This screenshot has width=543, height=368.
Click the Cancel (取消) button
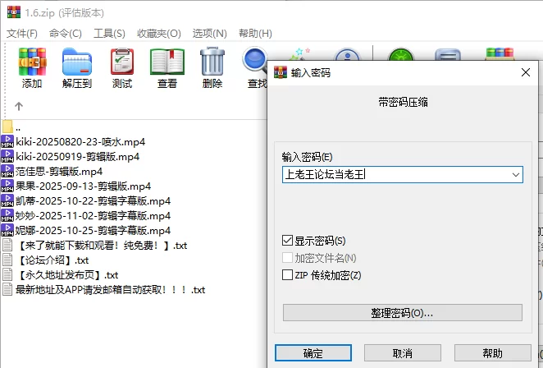tap(402, 353)
